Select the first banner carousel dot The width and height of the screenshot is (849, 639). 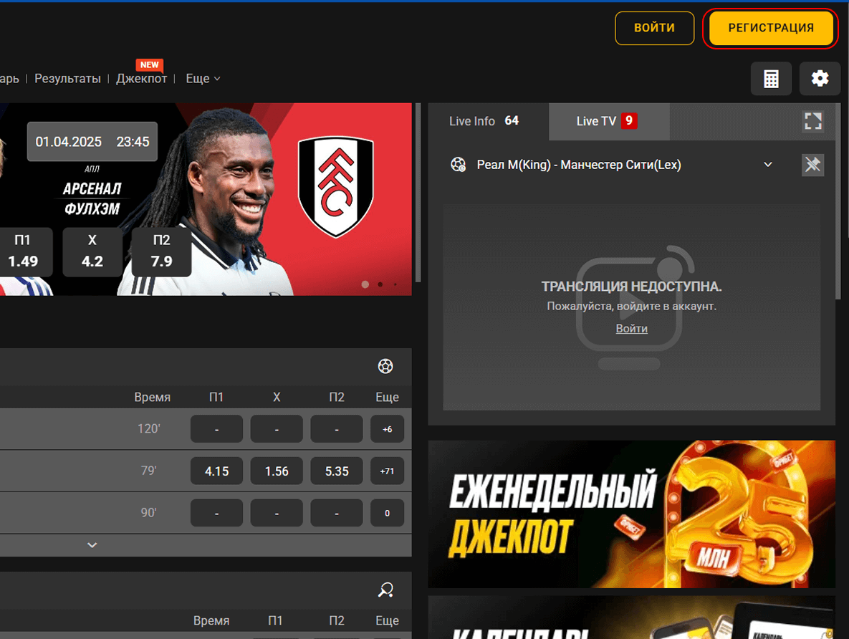tap(365, 284)
